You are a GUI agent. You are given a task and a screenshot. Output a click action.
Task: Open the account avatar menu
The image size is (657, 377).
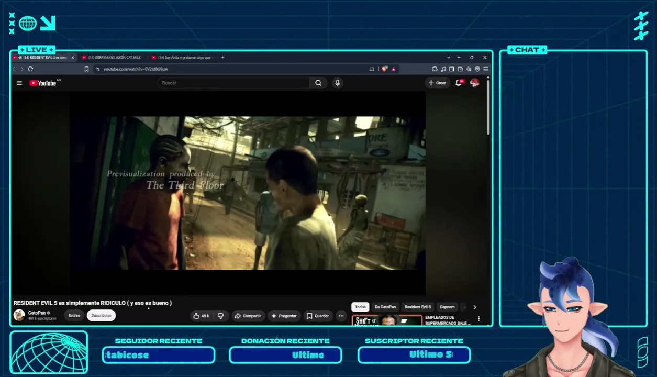474,83
